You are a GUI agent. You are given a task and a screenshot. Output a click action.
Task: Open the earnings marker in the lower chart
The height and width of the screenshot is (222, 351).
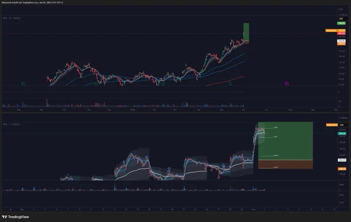pyautogui.click(x=115, y=178)
